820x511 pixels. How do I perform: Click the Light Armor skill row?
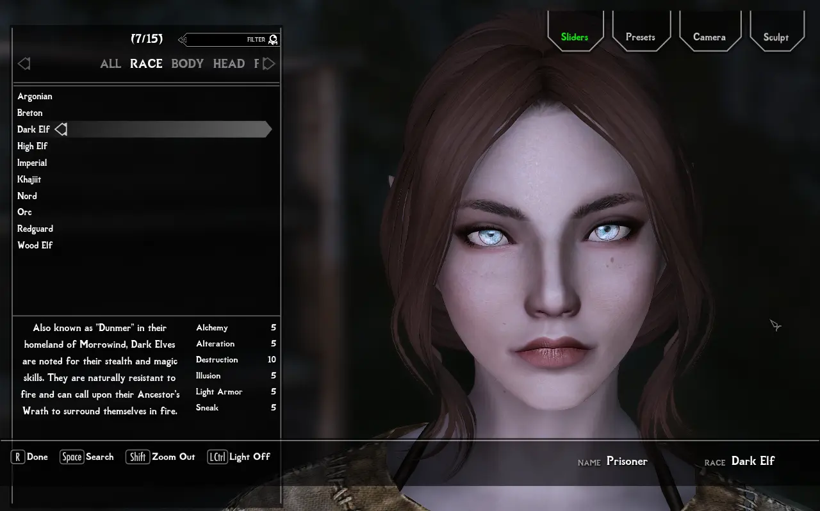[236, 391]
